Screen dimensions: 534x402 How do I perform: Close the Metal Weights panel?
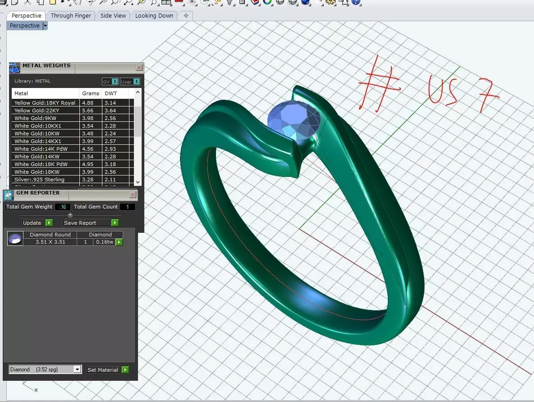(x=139, y=68)
